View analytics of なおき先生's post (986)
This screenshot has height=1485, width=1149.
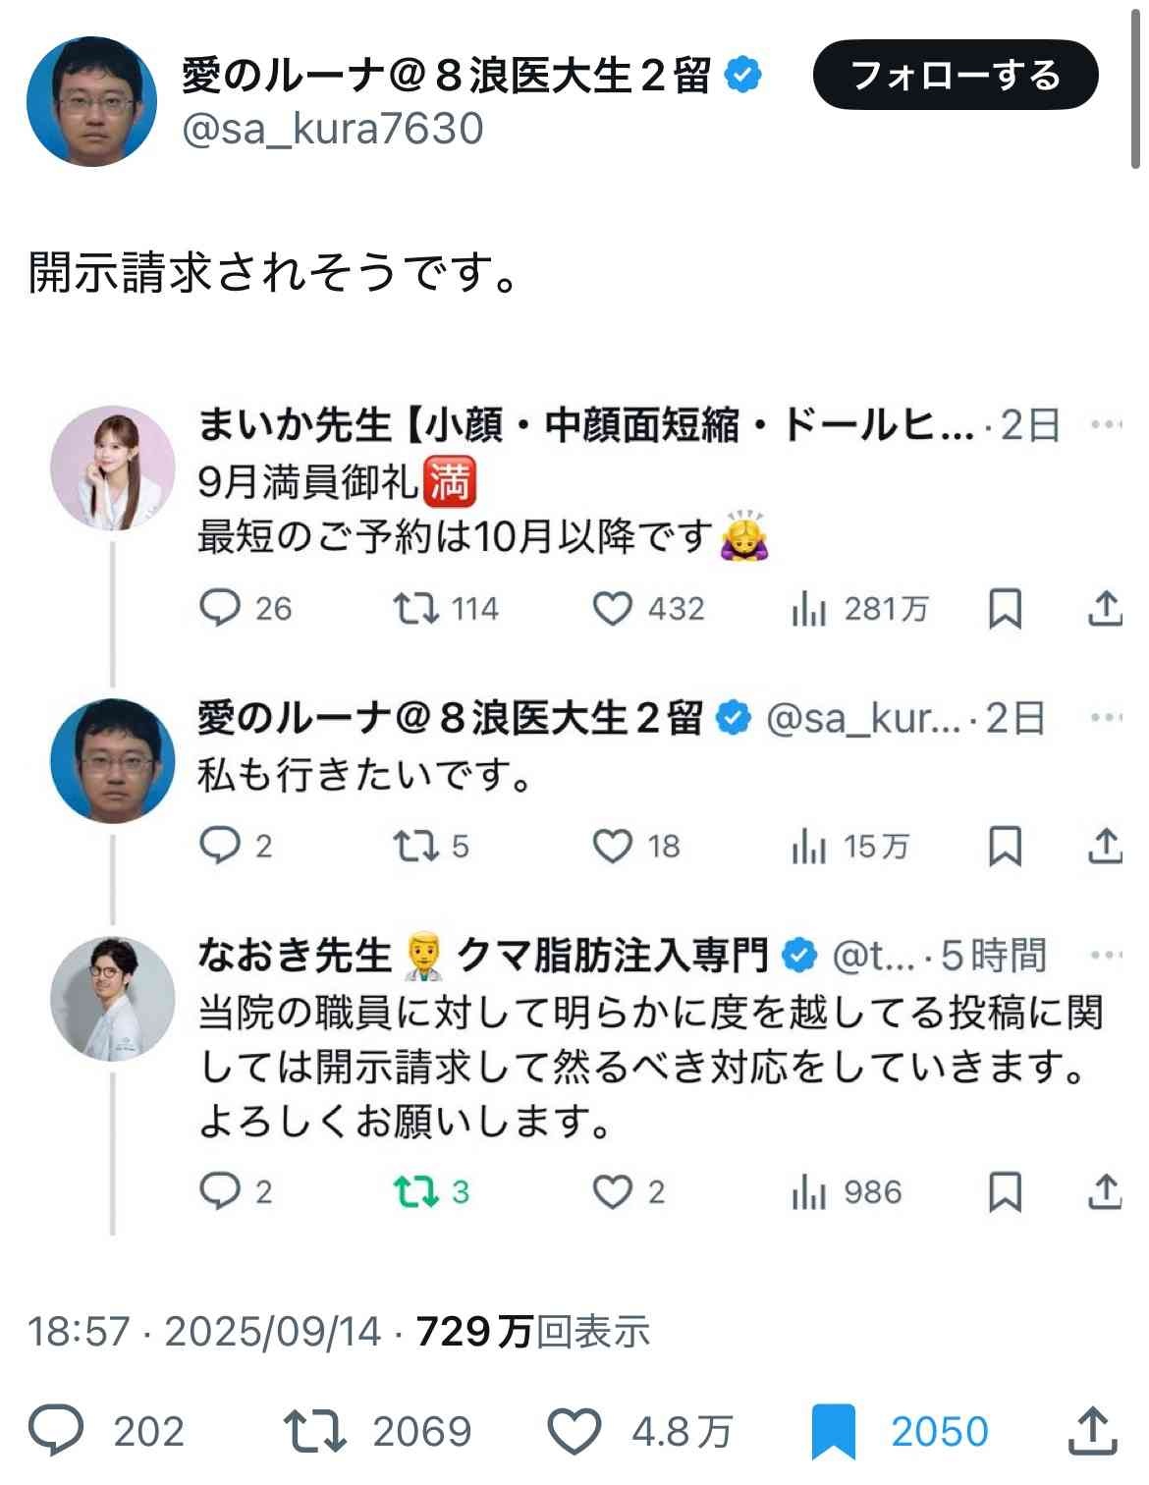click(807, 1191)
